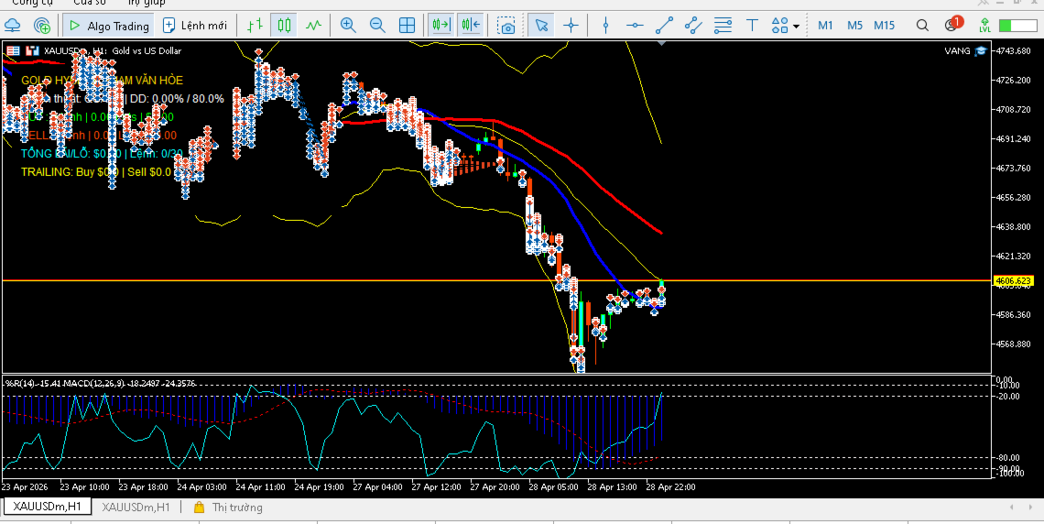The width and height of the screenshot is (1044, 524).
Task: Zoom out of the chart
Action: [377, 26]
